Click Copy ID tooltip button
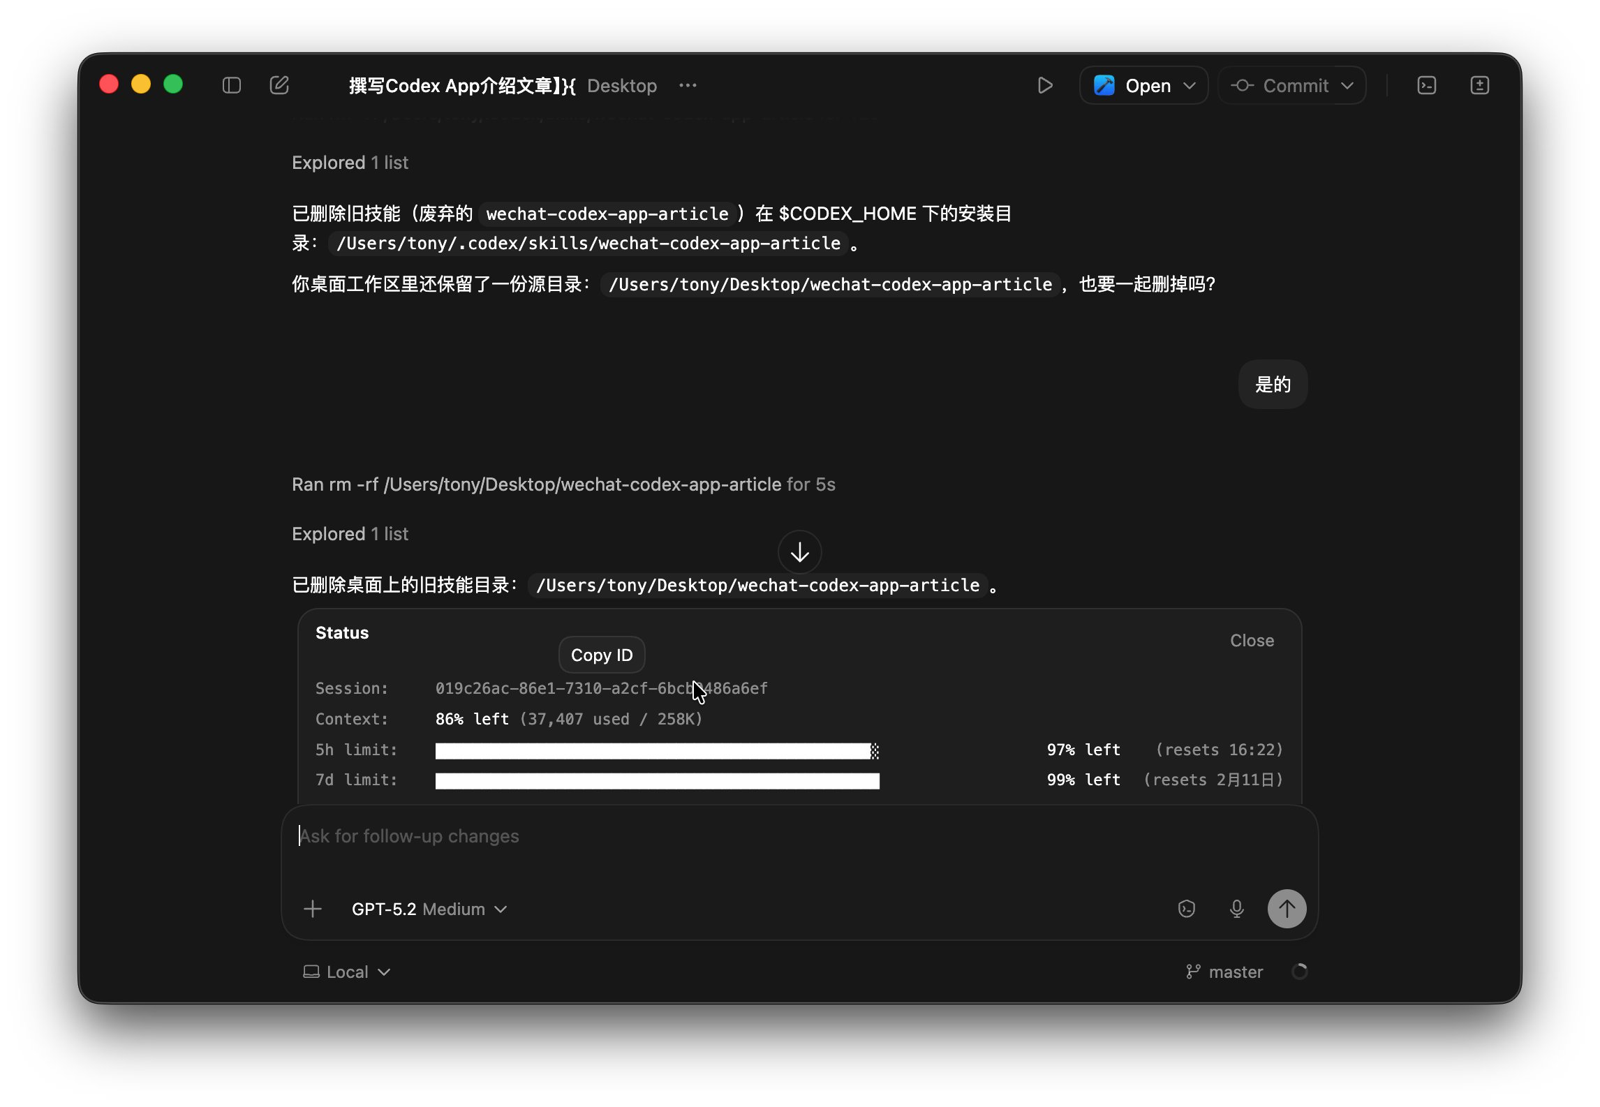 601,655
